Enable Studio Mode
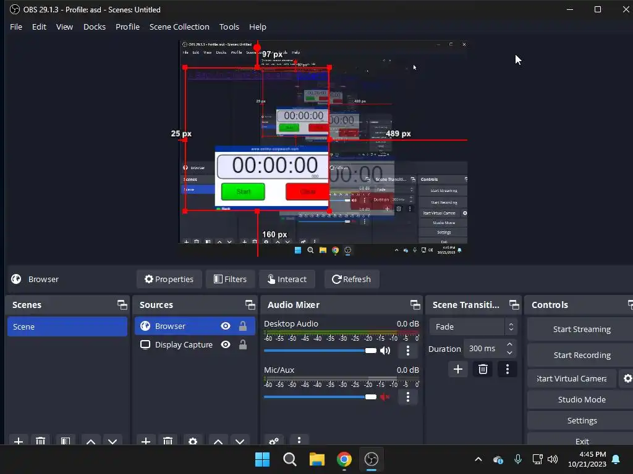Screen dimensions: 633x474 [x=581, y=399]
